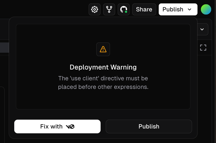Open the Publish dropdown in the header
The height and width of the screenshot is (143, 216).
coord(178,9)
